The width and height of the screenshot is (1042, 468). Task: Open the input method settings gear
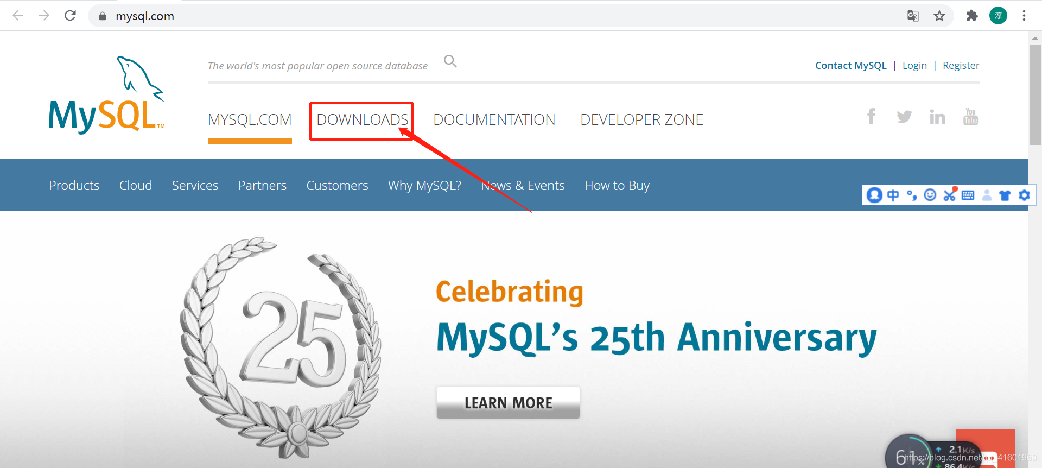click(x=1024, y=195)
